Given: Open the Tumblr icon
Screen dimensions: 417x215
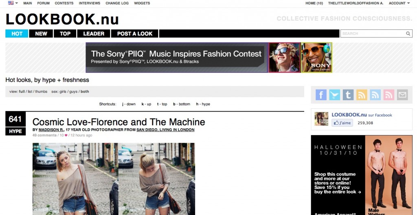Looking at the screenshot, I should point(348,95).
